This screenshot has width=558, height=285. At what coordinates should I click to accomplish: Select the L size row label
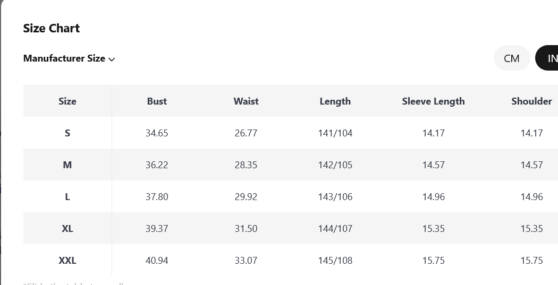click(x=67, y=197)
